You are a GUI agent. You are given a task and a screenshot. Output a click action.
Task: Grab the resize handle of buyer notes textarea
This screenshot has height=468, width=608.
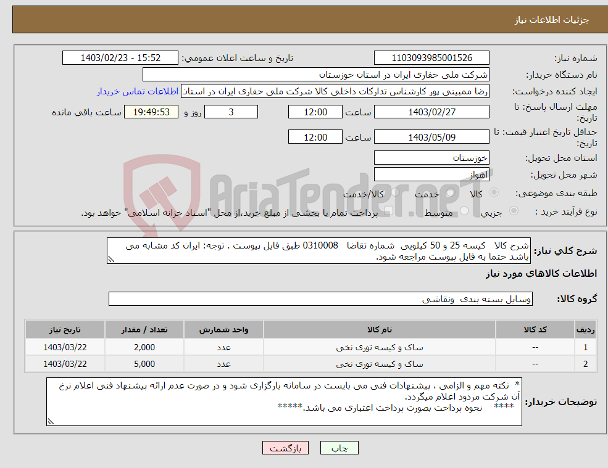click(x=51, y=422)
